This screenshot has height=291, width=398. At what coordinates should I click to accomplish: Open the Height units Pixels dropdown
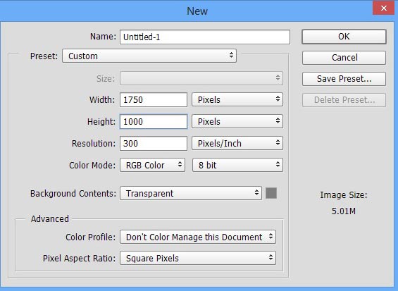coord(237,121)
